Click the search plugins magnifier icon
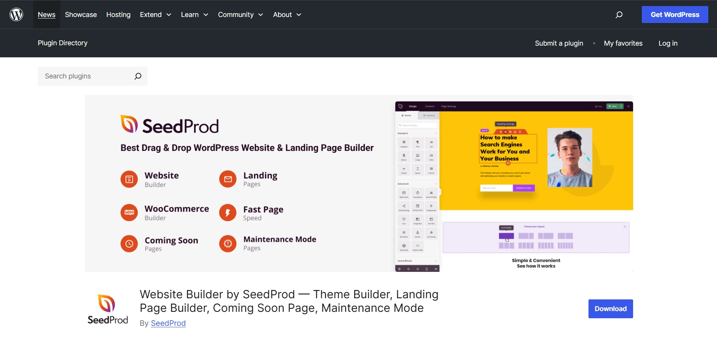Image resolution: width=717 pixels, height=342 pixels. (x=138, y=76)
